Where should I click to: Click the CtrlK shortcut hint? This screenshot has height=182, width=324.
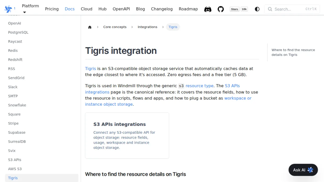(311, 9)
